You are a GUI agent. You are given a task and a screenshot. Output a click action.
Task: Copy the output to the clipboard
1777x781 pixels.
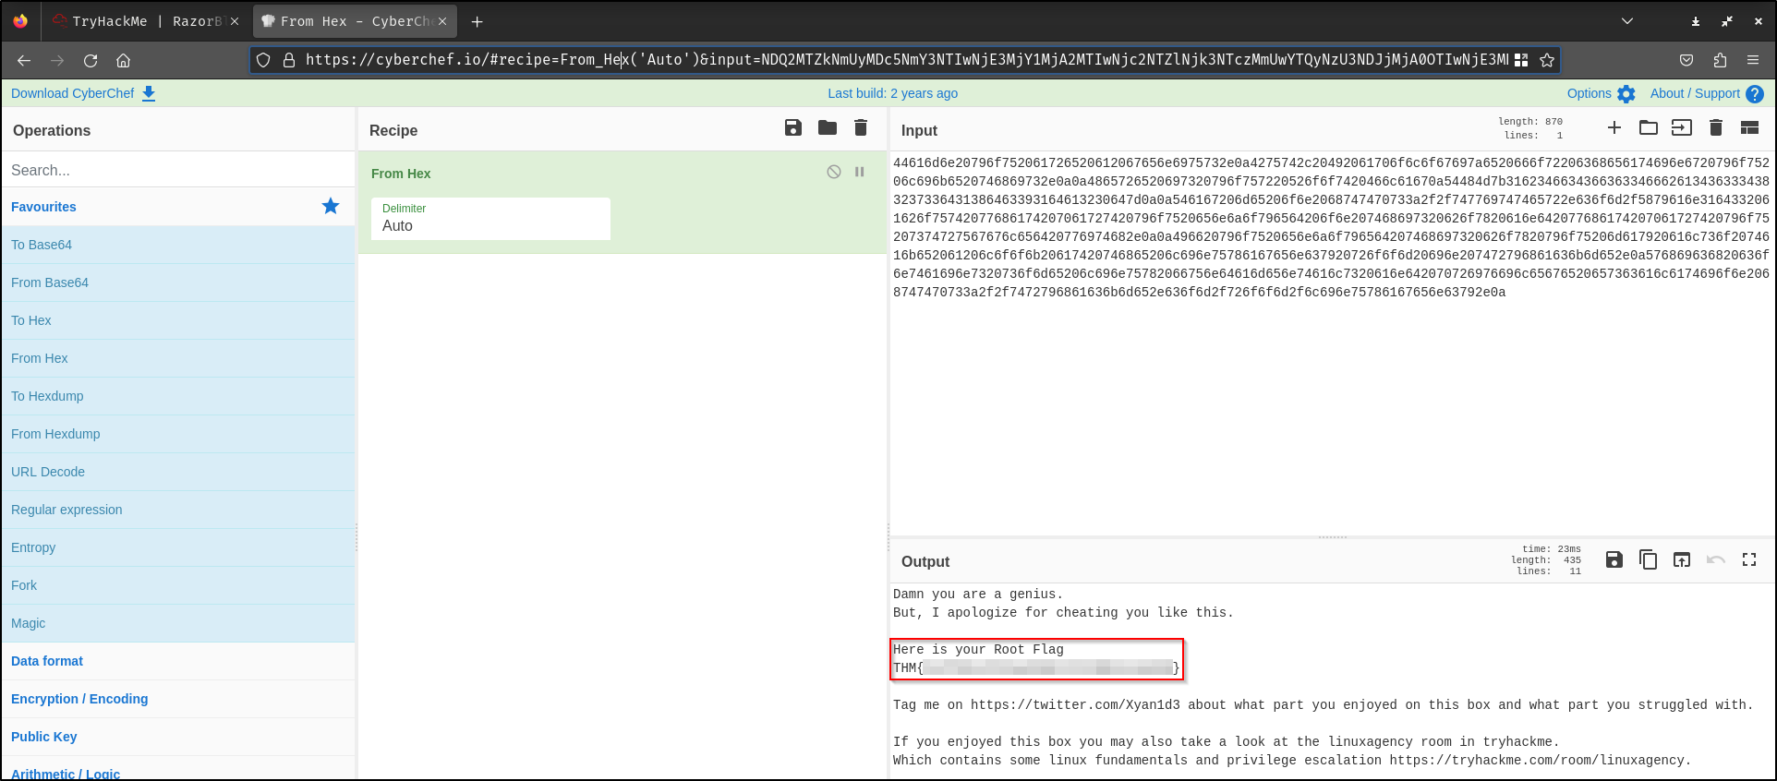[1648, 559]
